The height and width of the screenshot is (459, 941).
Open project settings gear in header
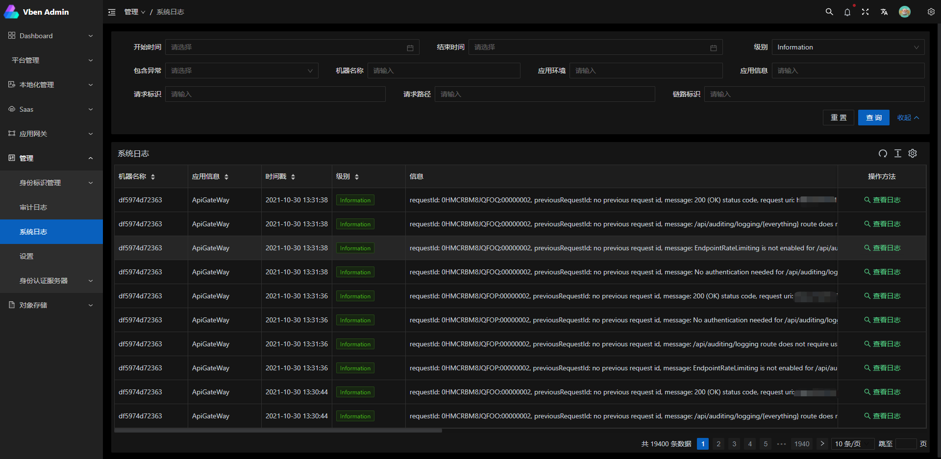[931, 12]
